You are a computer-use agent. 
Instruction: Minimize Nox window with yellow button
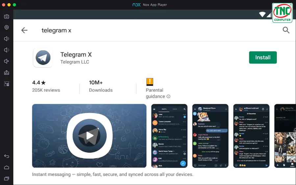click(9, 5)
